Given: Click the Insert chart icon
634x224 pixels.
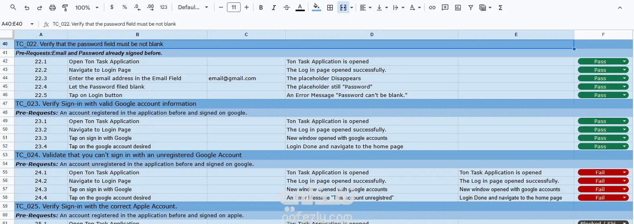Looking at the screenshot, I should coord(458,7).
